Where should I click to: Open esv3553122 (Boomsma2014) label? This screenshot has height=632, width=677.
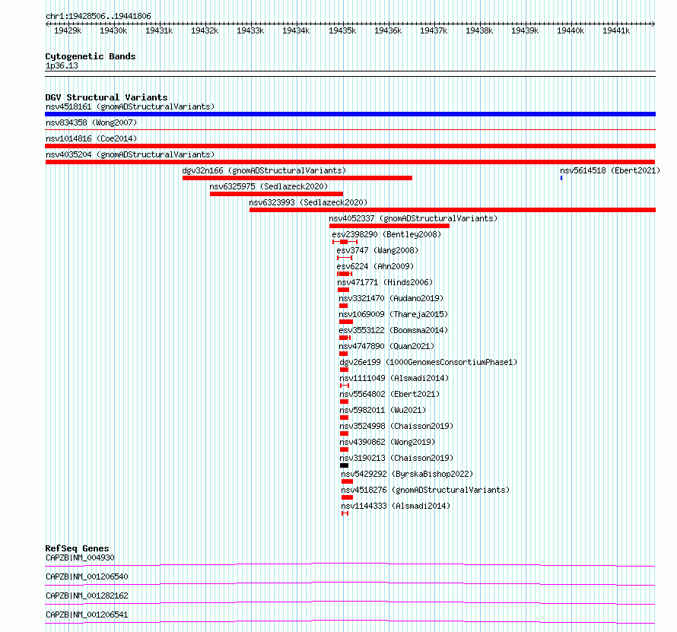point(393,330)
